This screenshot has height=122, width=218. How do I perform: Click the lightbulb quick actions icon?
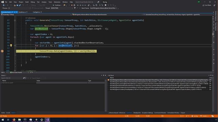pos(11,45)
